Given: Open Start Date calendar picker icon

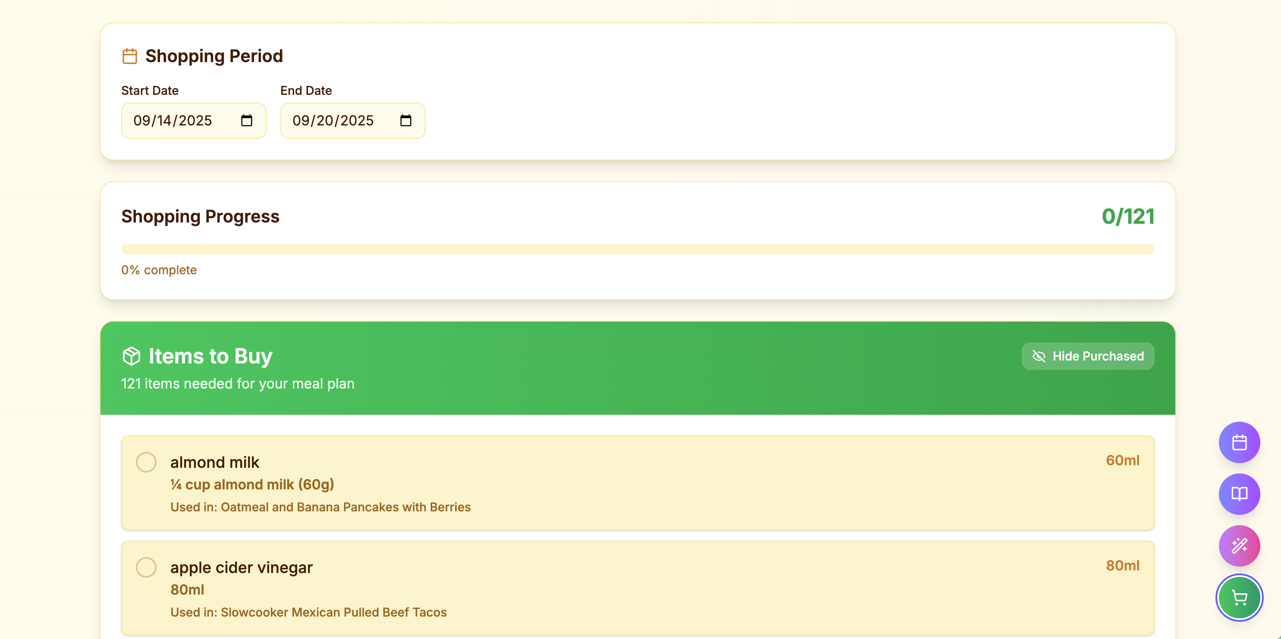Looking at the screenshot, I should [247, 120].
